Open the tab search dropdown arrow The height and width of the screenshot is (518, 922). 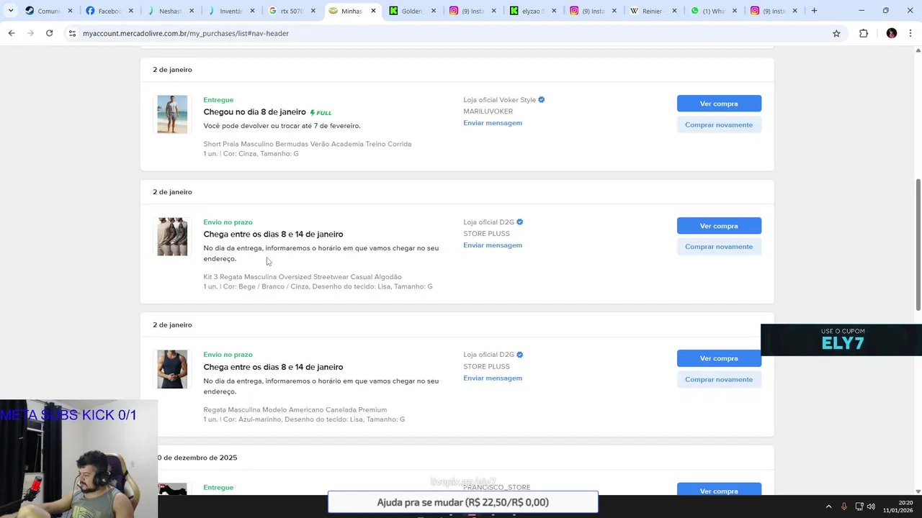coord(10,11)
